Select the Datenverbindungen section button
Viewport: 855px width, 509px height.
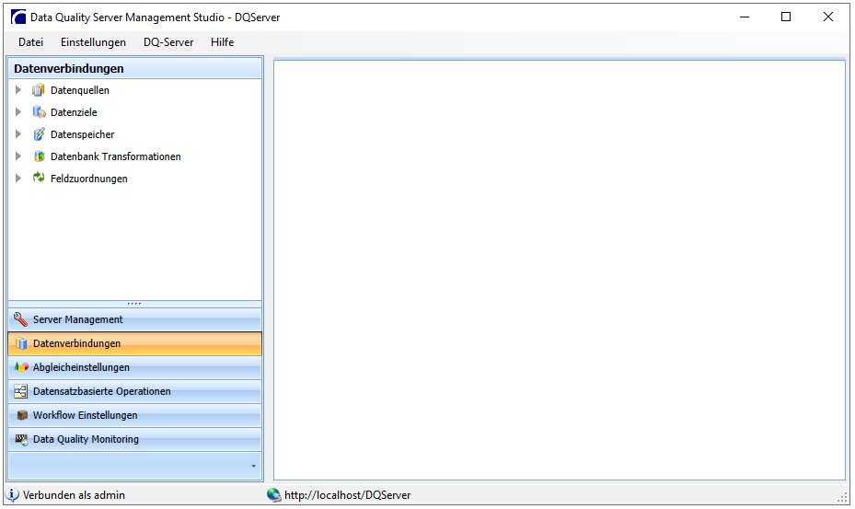[x=134, y=343]
